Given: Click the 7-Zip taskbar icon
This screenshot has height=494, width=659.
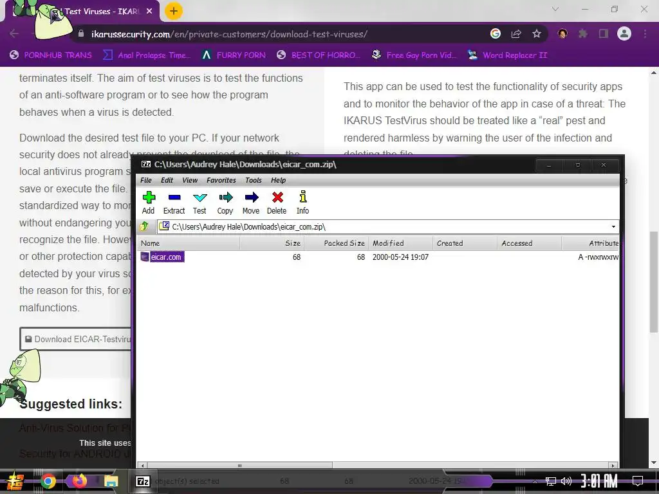Looking at the screenshot, I should [142, 481].
